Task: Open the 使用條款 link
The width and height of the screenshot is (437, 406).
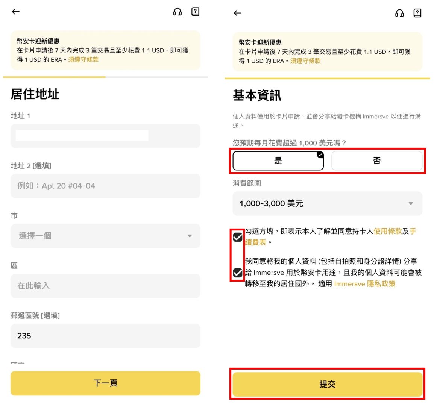Action: (387, 231)
